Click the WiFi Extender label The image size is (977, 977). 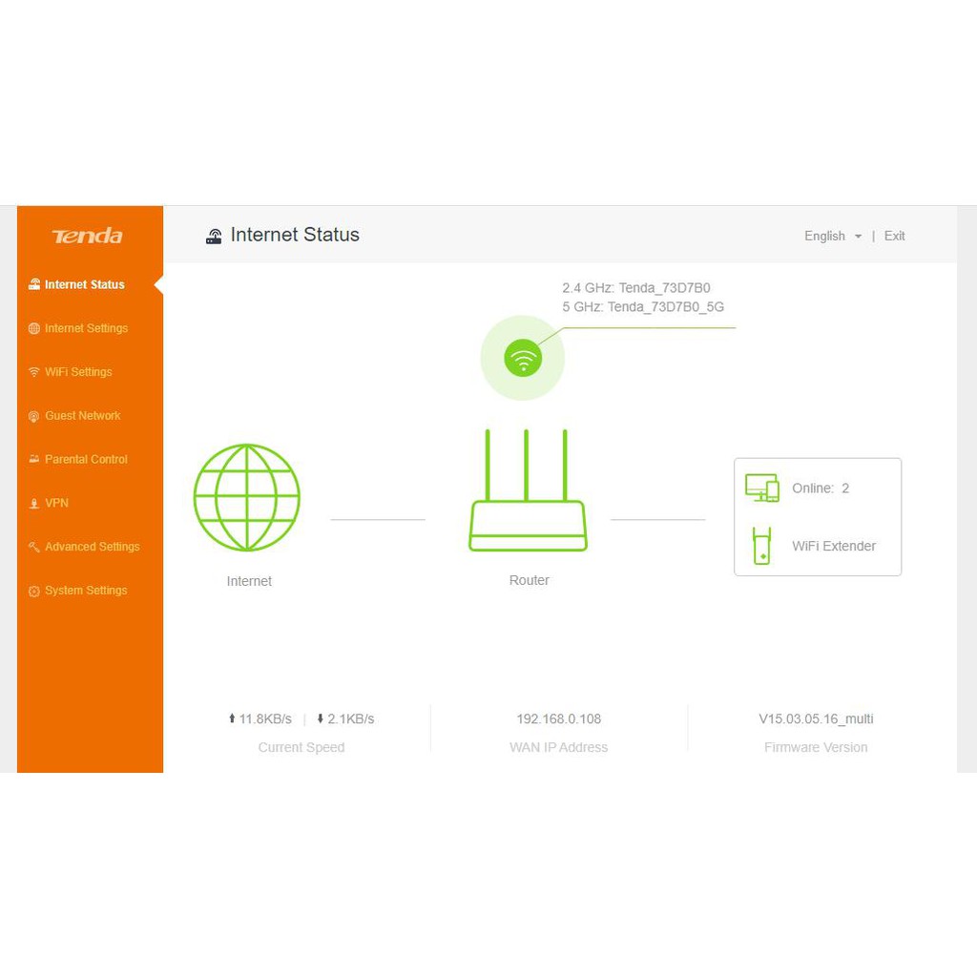click(833, 547)
